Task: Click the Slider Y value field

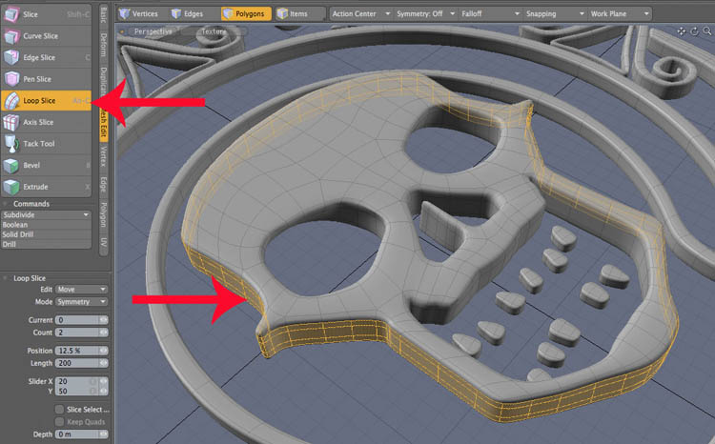Action: (77, 392)
